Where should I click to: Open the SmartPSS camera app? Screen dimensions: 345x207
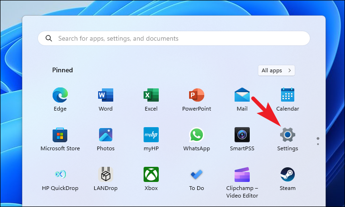(242, 135)
